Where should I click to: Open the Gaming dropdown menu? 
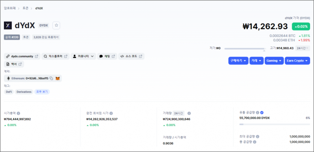[x=274, y=61]
